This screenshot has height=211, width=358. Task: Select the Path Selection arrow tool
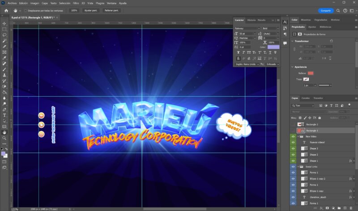[x=4, y=121]
